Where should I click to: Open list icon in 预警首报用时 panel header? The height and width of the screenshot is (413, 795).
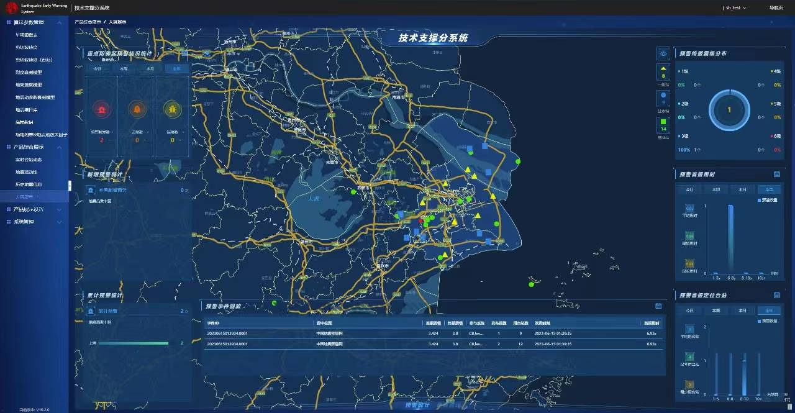[x=777, y=175]
